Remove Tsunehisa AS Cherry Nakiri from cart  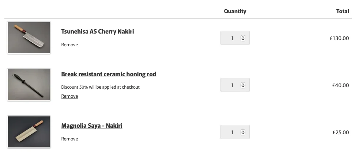coord(69,45)
